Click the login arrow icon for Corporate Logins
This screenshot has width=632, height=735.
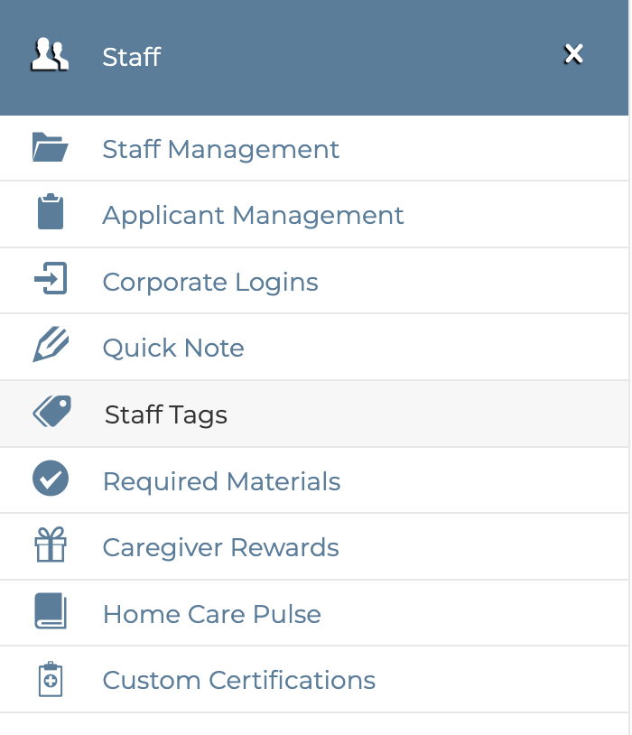pos(51,280)
